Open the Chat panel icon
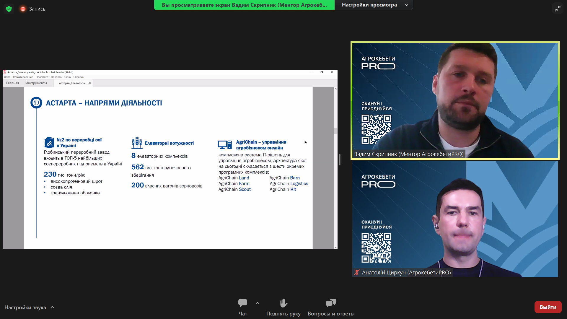The height and width of the screenshot is (319, 567). [243, 303]
